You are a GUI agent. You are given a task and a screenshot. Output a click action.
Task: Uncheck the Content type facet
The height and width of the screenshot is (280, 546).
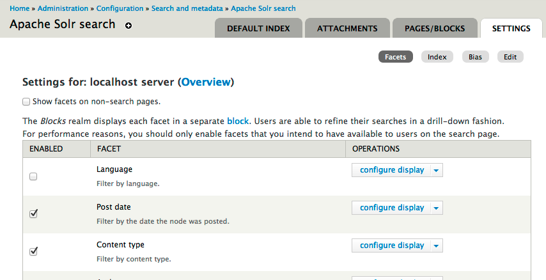coord(33,251)
